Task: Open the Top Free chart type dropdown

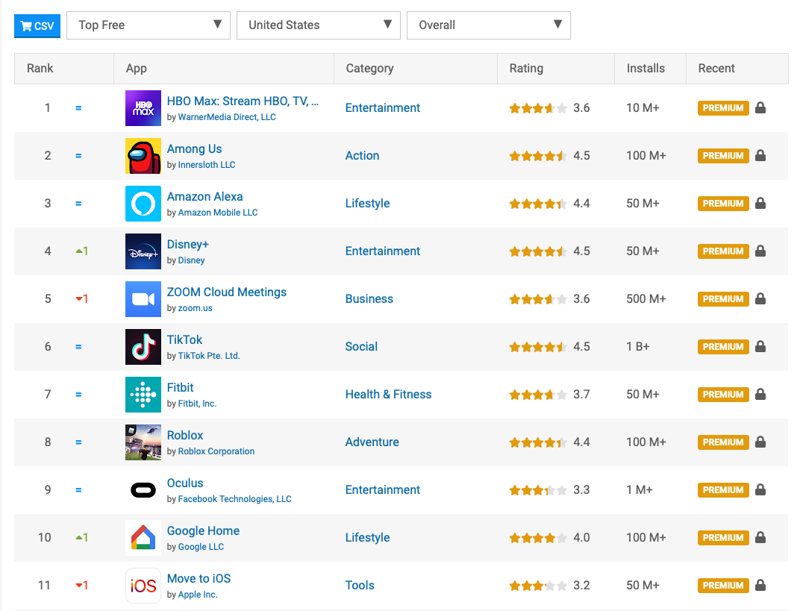Action: [149, 25]
